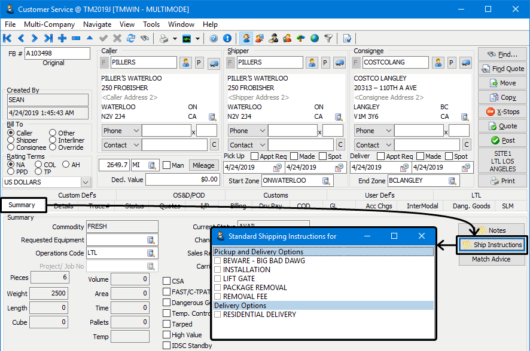Image resolution: width=530 pixels, height=351 pixels.
Task: Click the filter funnel icon
Action: 328,39
